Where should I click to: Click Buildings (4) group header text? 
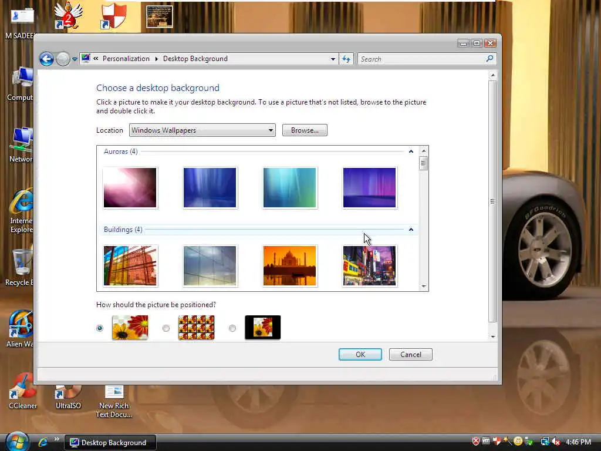(x=123, y=230)
